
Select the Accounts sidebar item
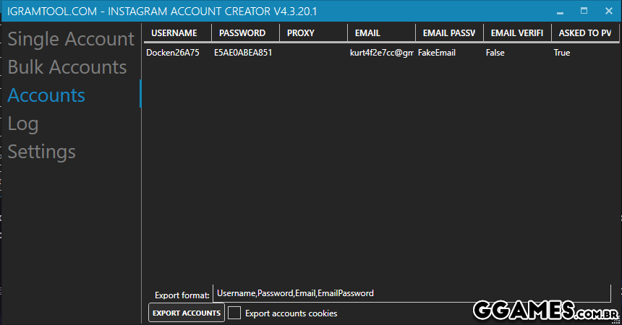click(x=46, y=95)
